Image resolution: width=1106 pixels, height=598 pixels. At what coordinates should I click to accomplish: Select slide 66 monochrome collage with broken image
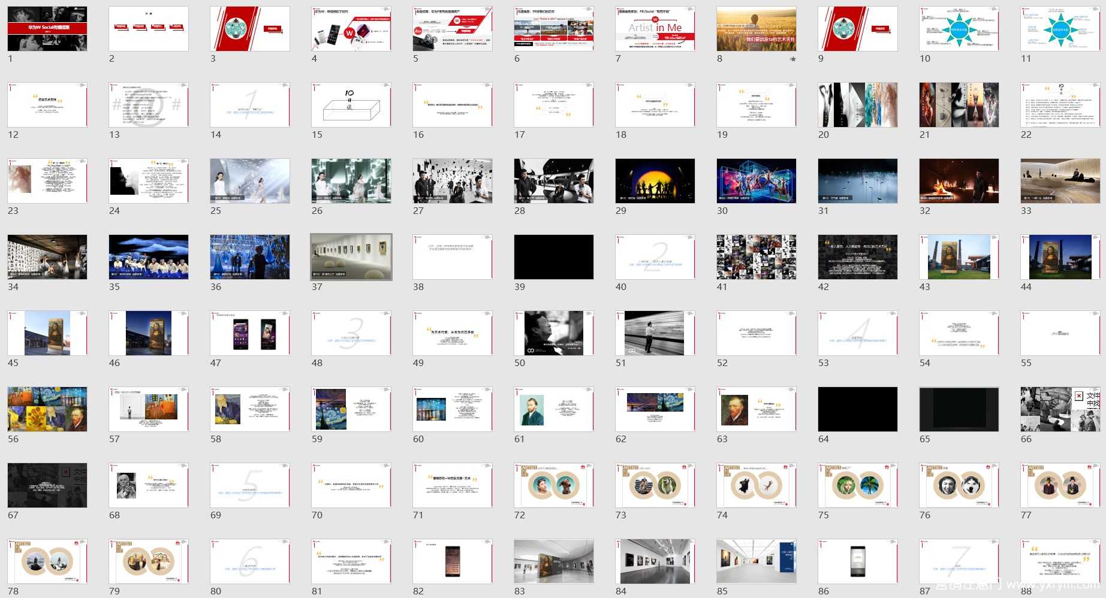[1060, 409]
